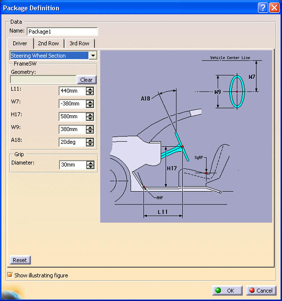
Task: Decrease W9 value with down arrow
Action: (90, 132)
